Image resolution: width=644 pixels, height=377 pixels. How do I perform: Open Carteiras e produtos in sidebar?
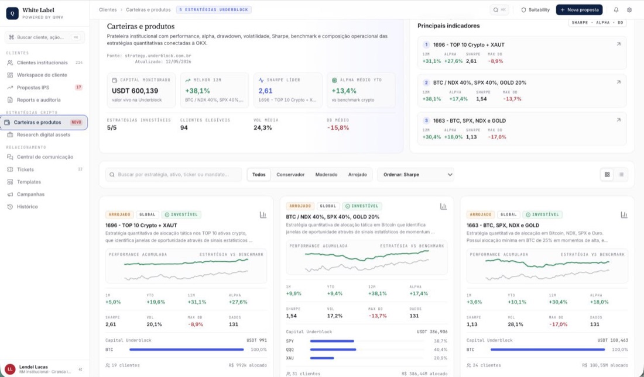(44, 122)
